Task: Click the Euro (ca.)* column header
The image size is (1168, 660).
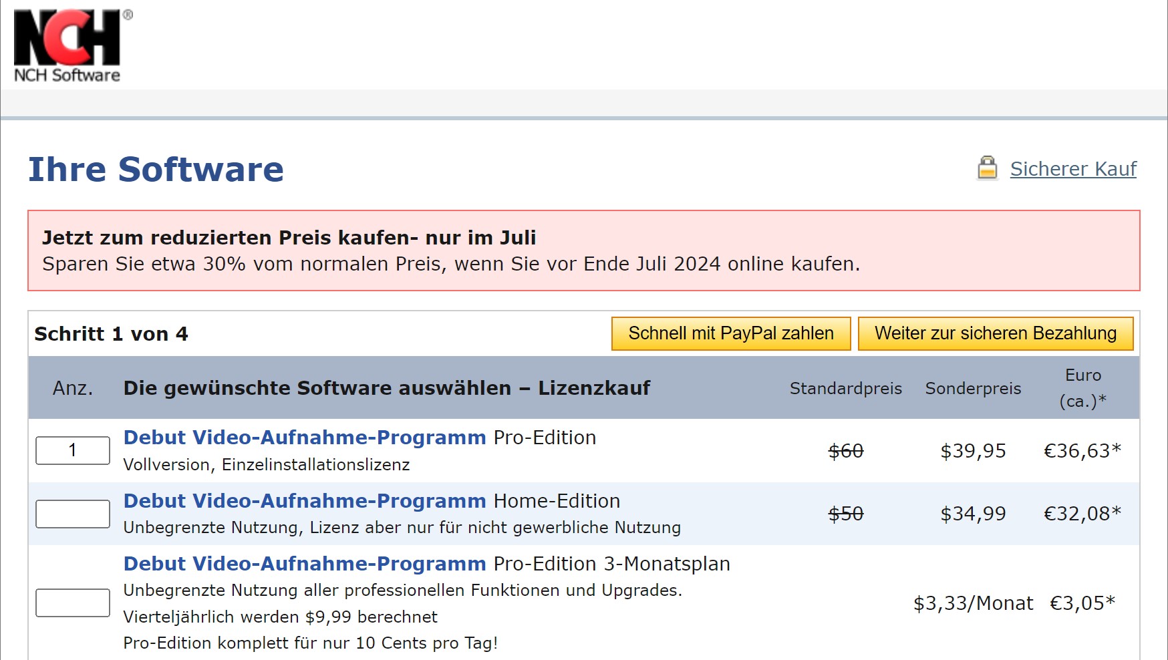Action: (x=1083, y=388)
